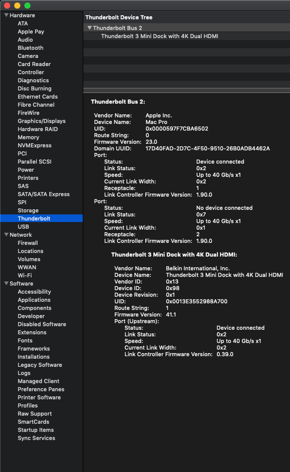290x472 pixels.
Task: Select Applications in the sidebar
Action: [x=34, y=300]
